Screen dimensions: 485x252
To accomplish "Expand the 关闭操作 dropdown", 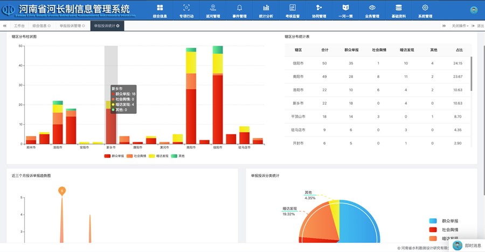I will tap(460, 26).
